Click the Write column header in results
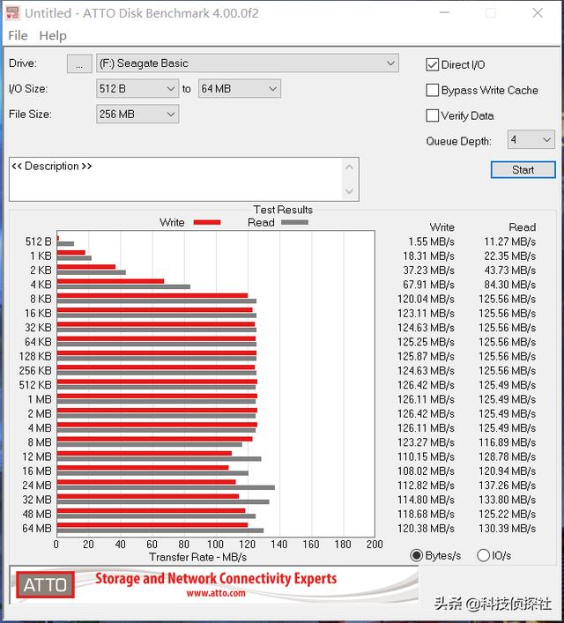The image size is (564, 623). point(442,227)
